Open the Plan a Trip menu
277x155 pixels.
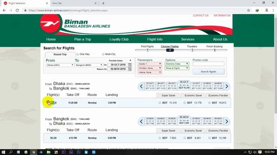83,39
